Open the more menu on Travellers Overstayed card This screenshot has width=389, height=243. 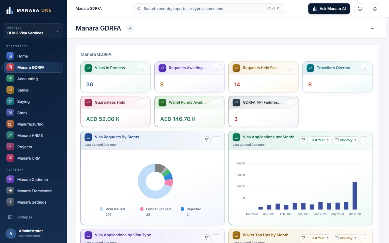pos(364,68)
